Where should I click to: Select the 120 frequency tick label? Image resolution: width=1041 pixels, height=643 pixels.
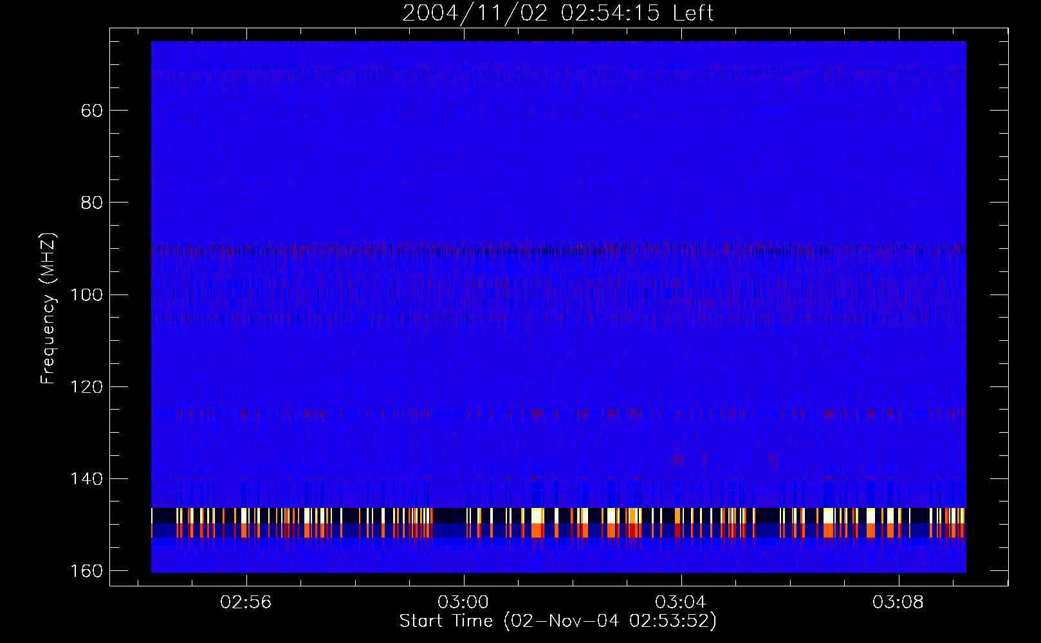pyautogui.click(x=86, y=386)
